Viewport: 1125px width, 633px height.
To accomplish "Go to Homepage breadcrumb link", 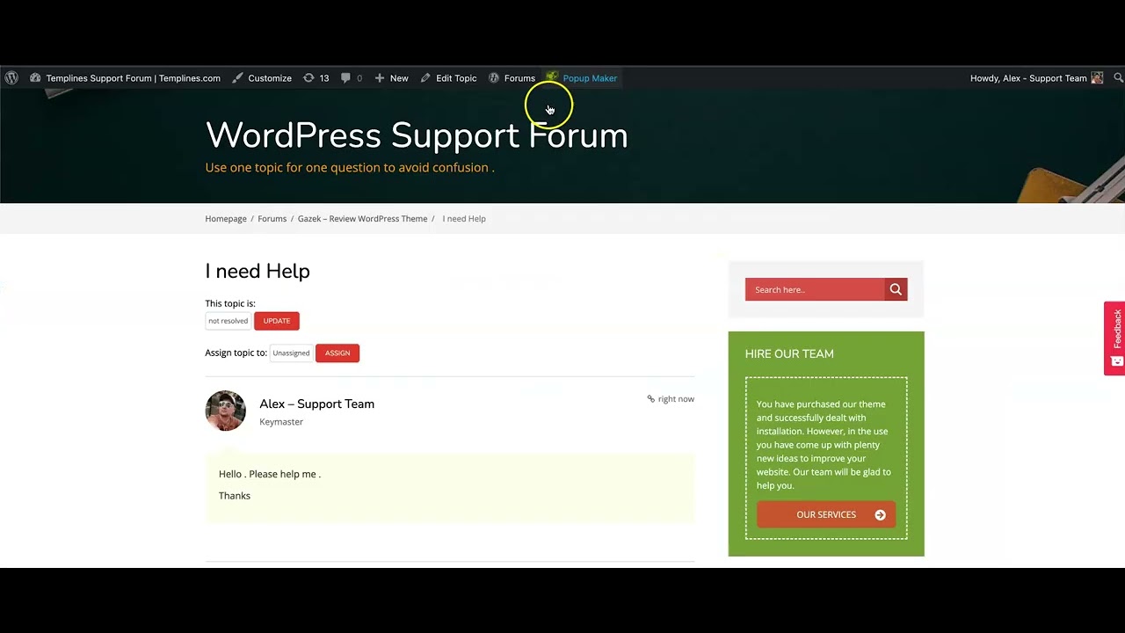I will coord(226,219).
